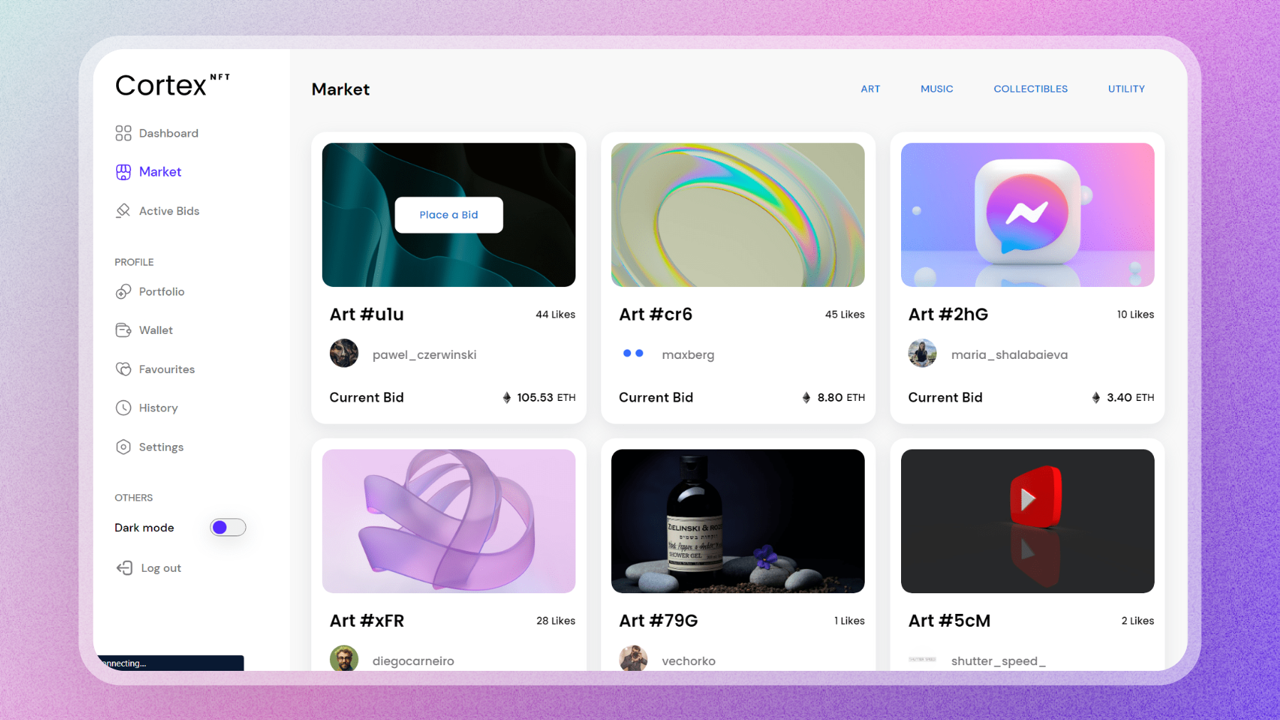The image size is (1280, 720).
Task: Click the Portfolio icon in sidebar
Action: coord(123,292)
